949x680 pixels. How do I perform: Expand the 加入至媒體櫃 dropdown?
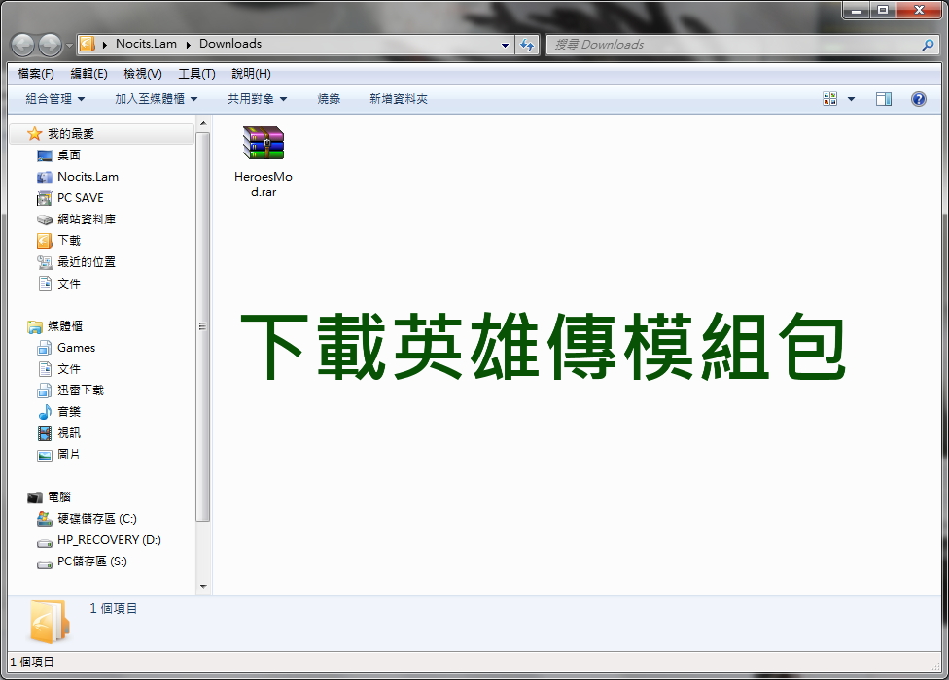tap(157, 99)
